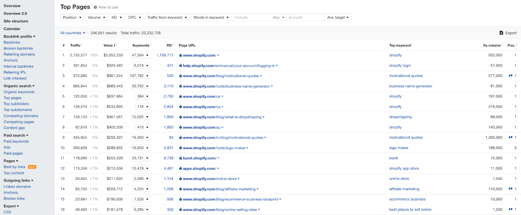Viewport: 521px width, 215px height.
Task: Click the shopify login keyword link
Action: coord(400,66)
